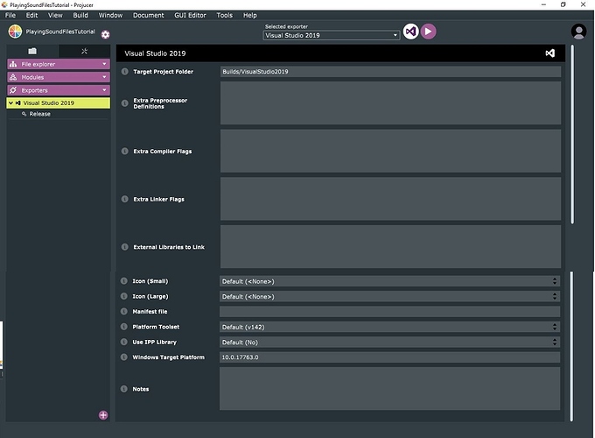
Task: Collapse the Exporters panel arrow
Action: pyautogui.click(x=104, y=90)
